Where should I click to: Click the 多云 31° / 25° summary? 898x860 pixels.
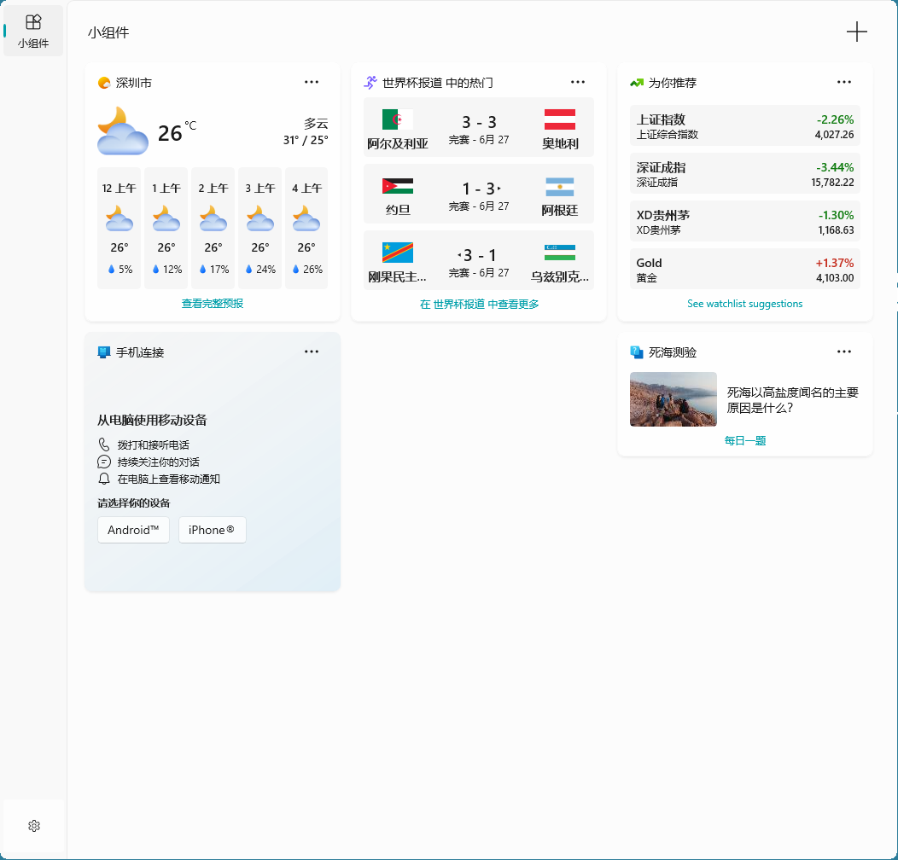(306, 131)
